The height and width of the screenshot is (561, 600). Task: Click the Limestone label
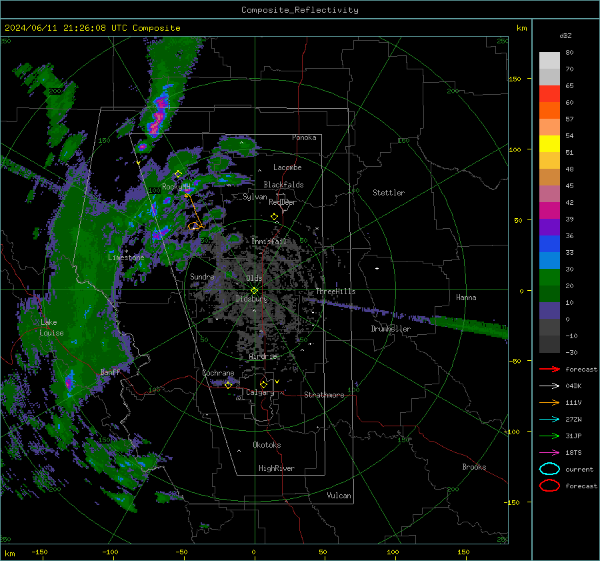126,257
